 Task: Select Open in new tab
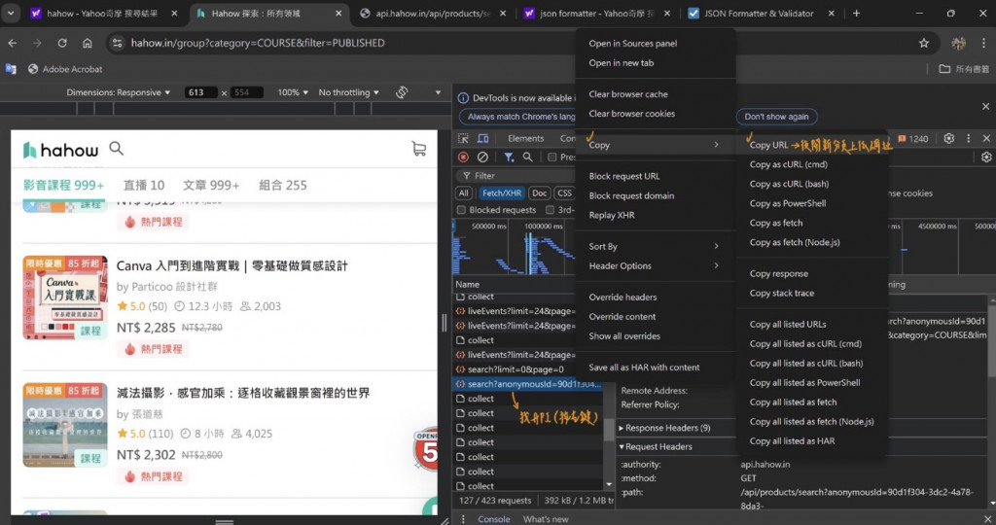(x=655, y=63)
